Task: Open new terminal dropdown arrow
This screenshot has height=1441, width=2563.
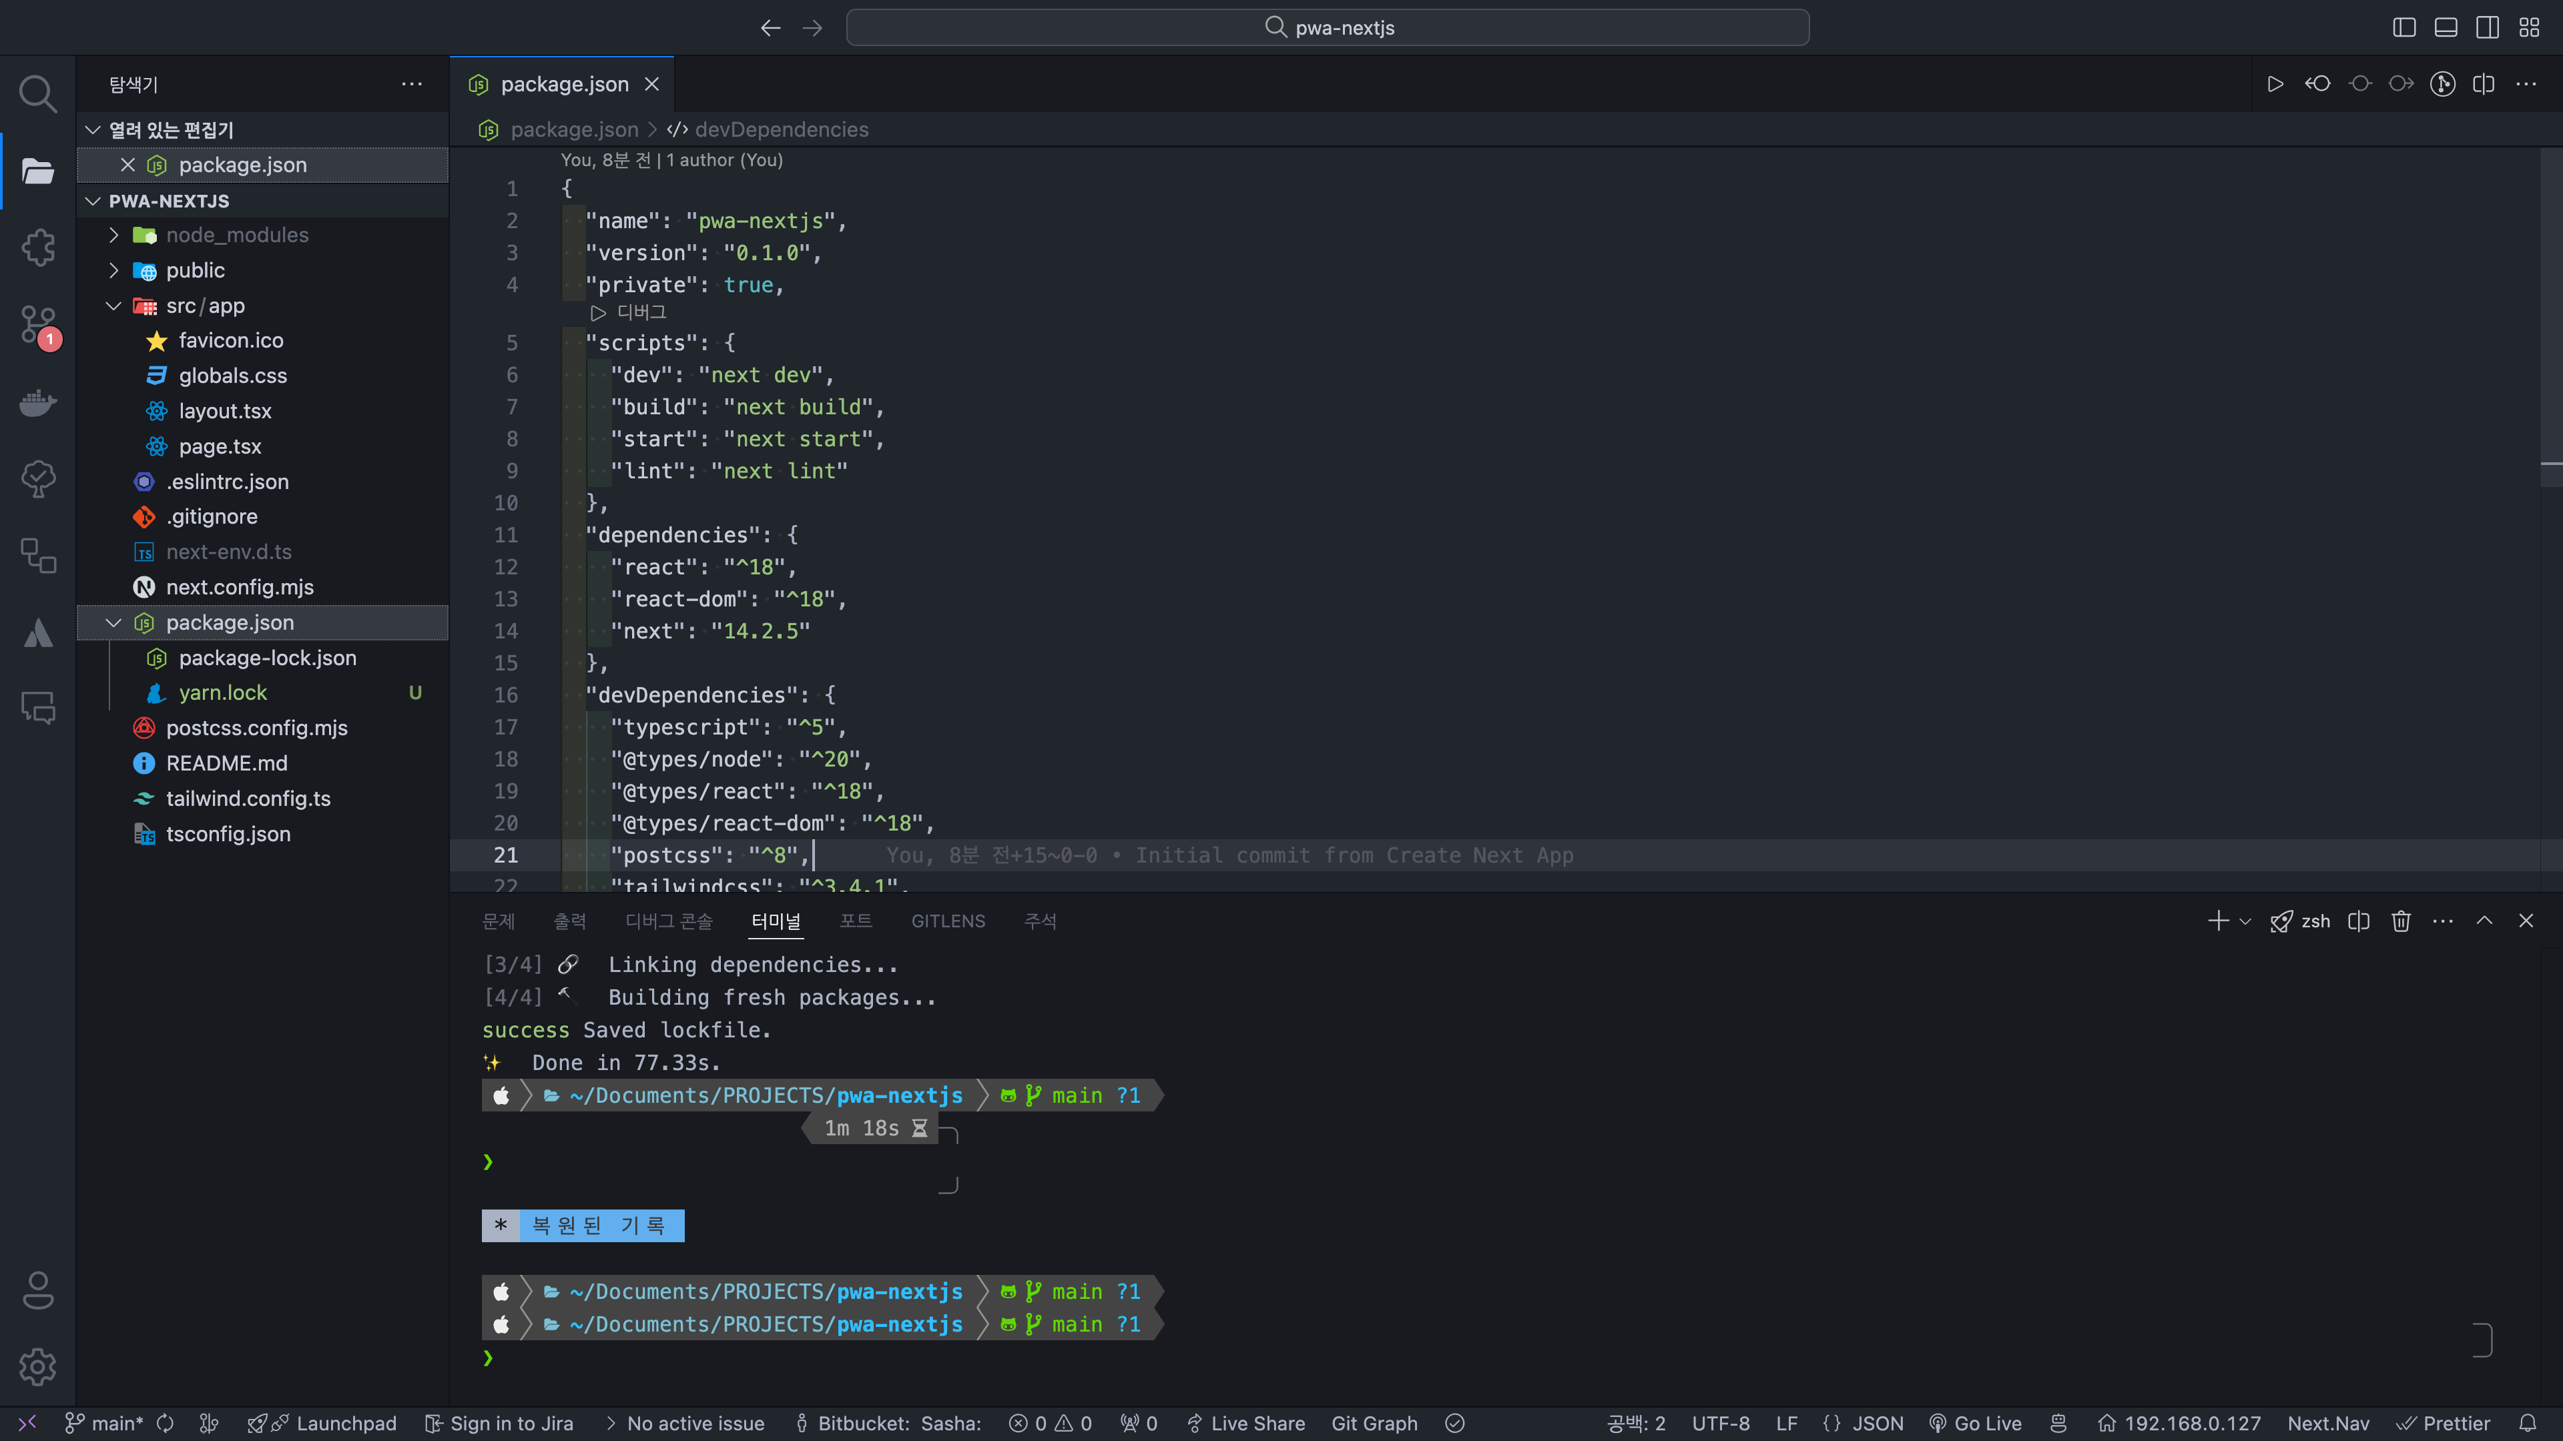Action: click(2245, 922)
